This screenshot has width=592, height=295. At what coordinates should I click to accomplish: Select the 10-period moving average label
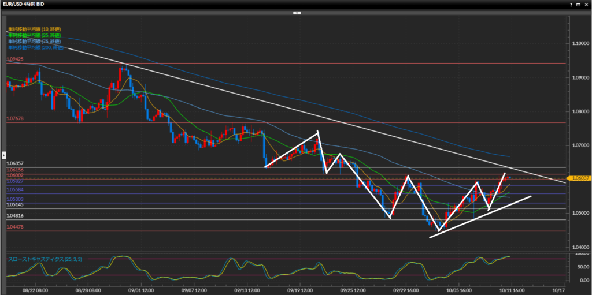(x=34, y=29)
